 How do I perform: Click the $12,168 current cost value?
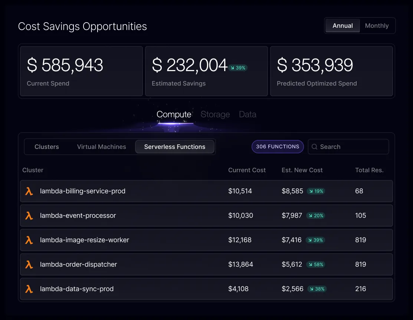click(x=240, y=240)
